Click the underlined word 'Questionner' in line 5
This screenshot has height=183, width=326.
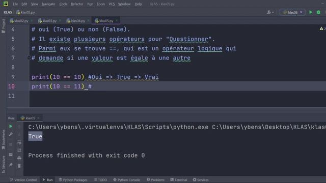pyautogui.click(x=189, y=39)
